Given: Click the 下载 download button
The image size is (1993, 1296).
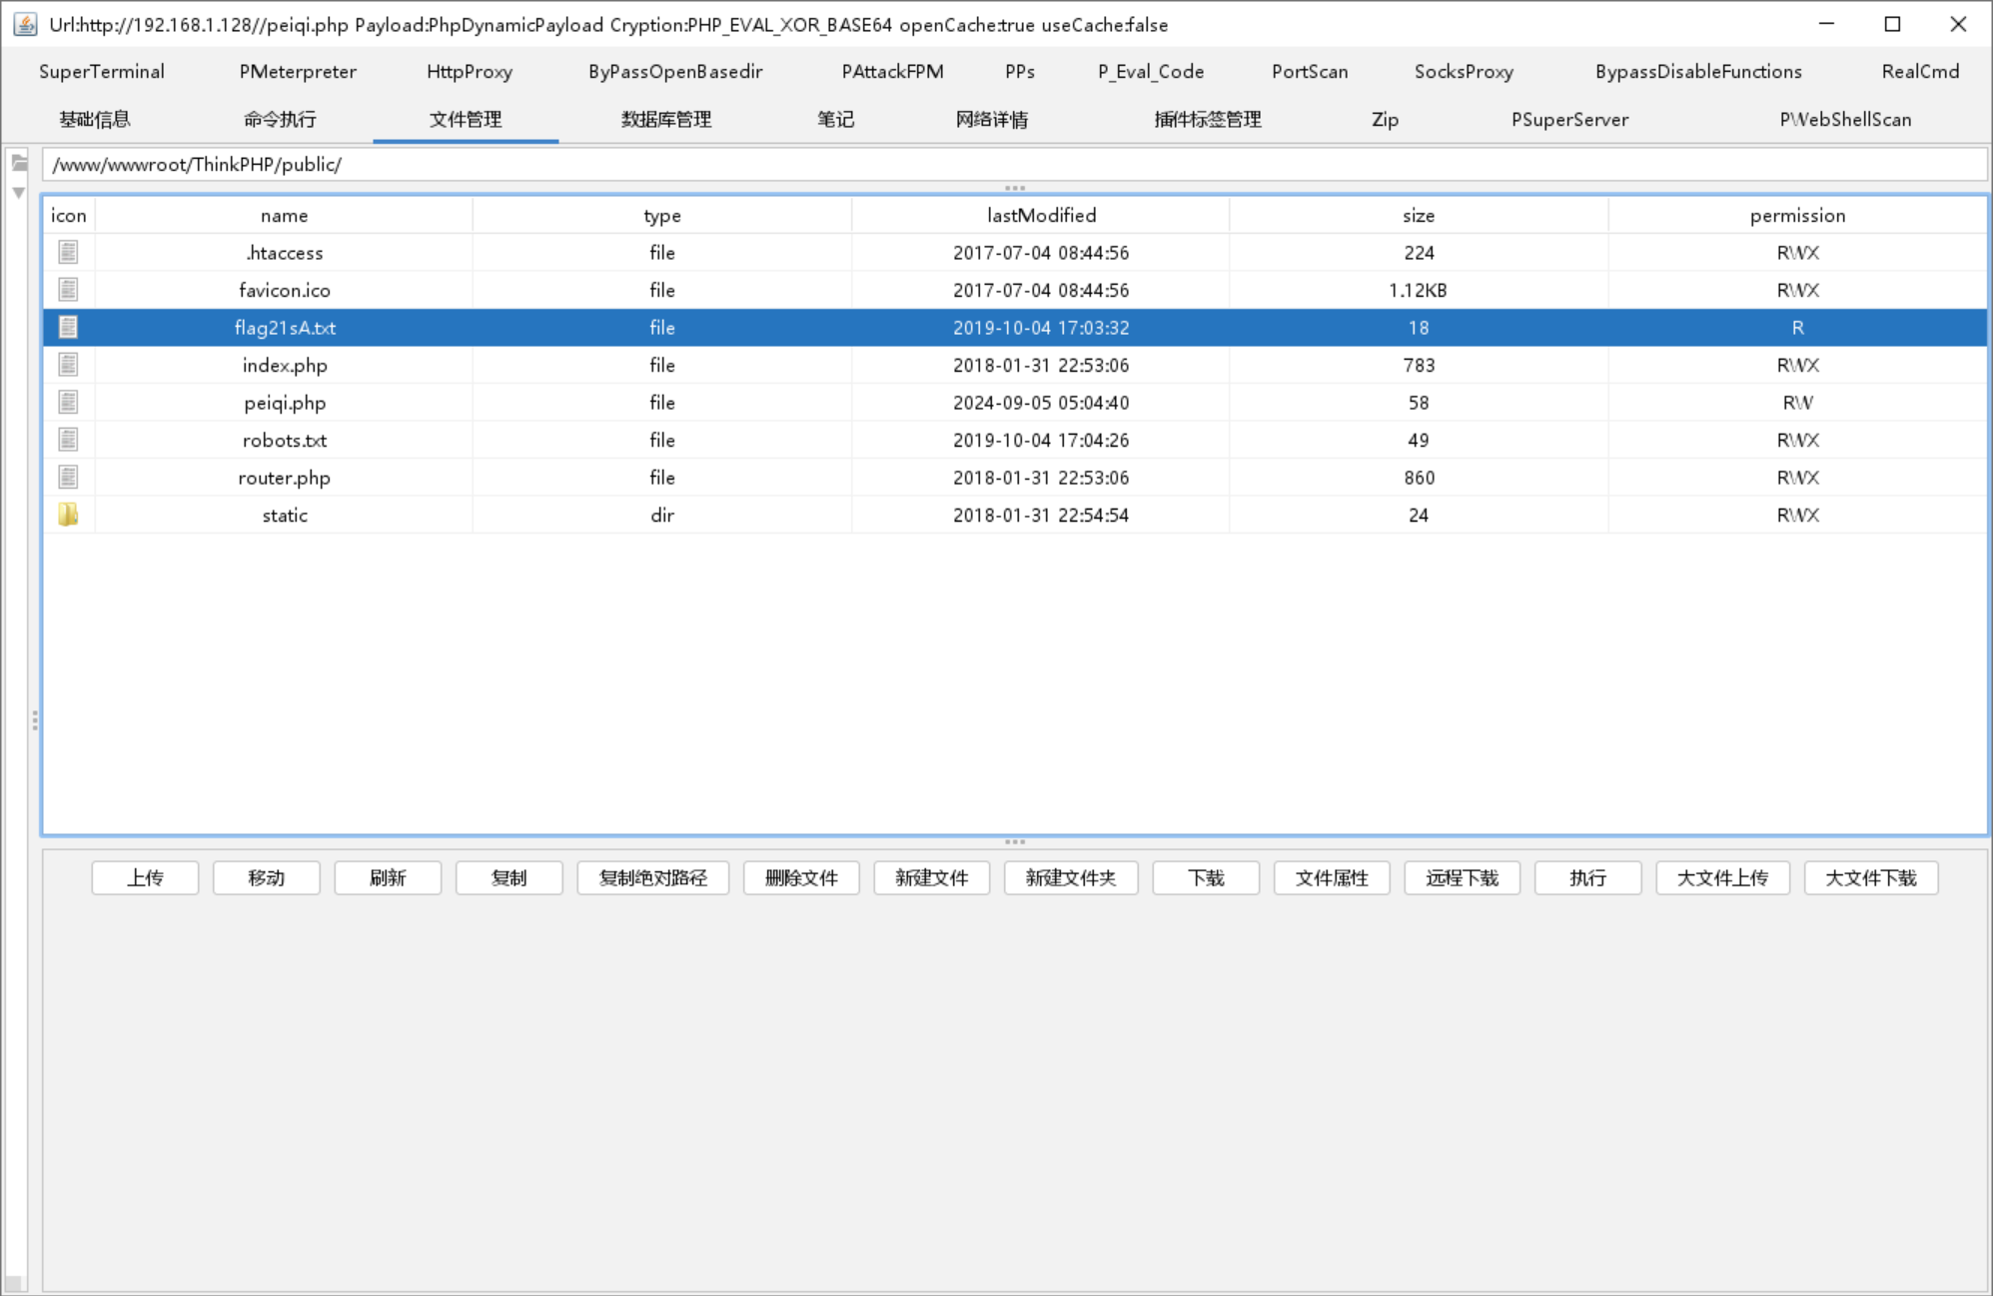Looking at the screenshot, I should tap(1206, 878).
